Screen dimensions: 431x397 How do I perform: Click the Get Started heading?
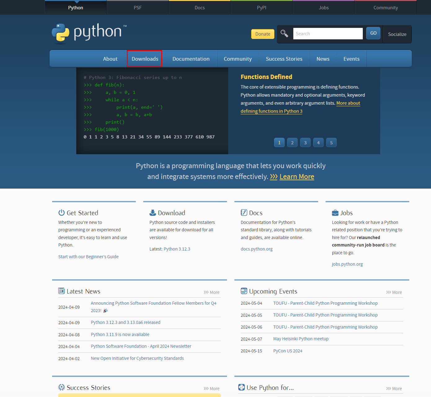coord(82,213)
